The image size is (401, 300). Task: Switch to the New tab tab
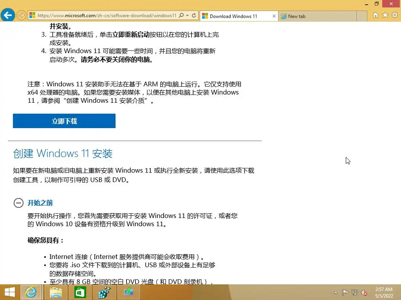(317, 16)
